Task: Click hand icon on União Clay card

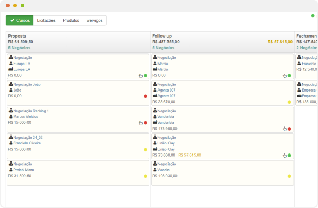Action: pos(285,156)
